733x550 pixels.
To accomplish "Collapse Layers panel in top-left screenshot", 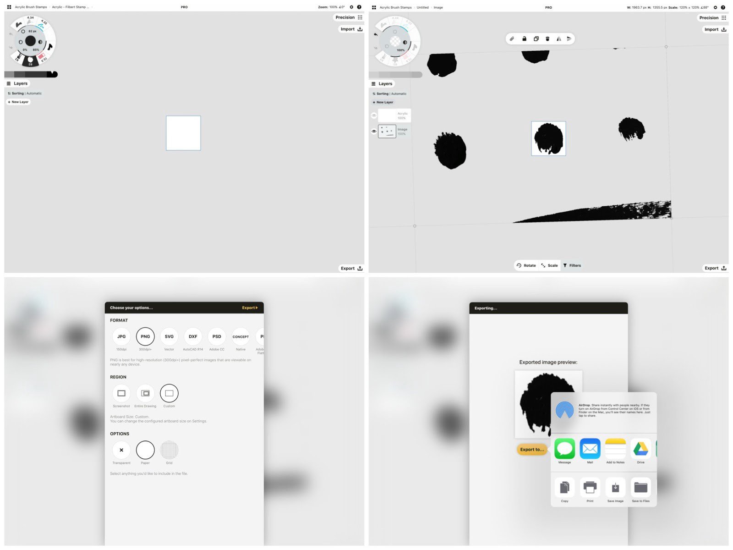I will tap(17, 83).
